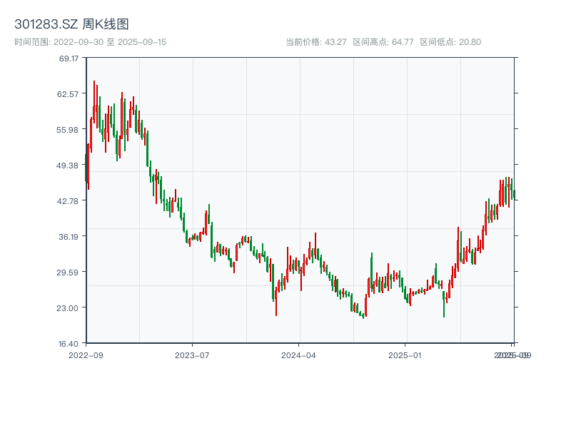Click x-axis label 2024-04
571x428 pixels.
(x=298, y=355)
